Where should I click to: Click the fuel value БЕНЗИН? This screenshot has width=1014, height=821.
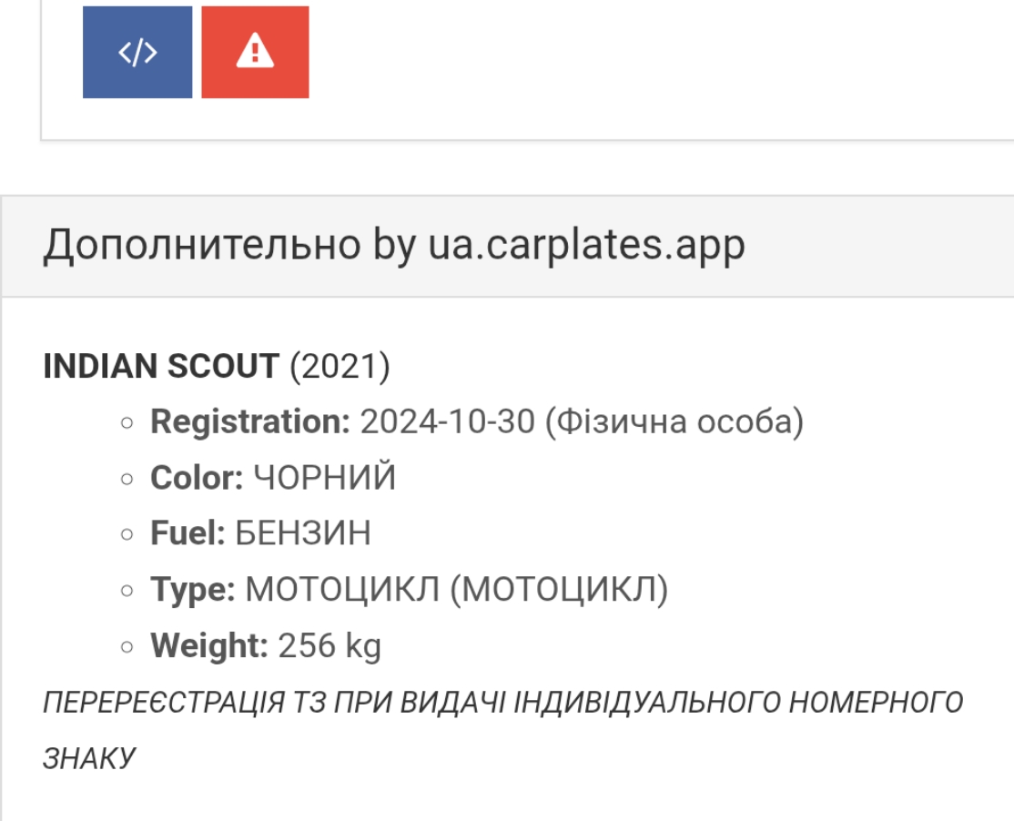303,533
